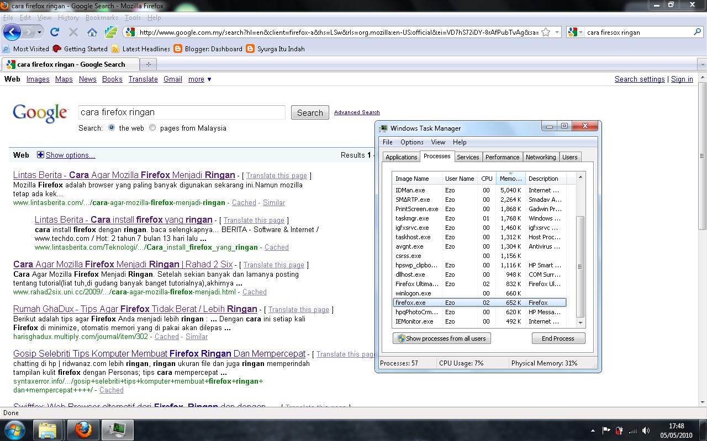The height and width of the screenshot is (441, 707).
Task: Open the Syurga Itu Indah bookmark
Action: pos(275,49)
